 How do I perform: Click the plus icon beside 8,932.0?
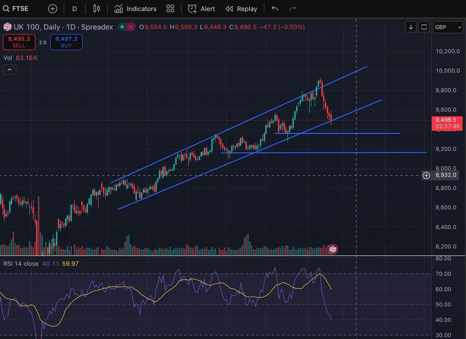(426, 176)
